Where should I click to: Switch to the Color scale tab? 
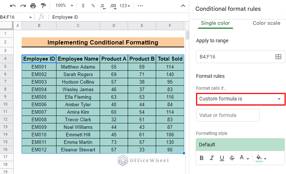coord(266,23)
